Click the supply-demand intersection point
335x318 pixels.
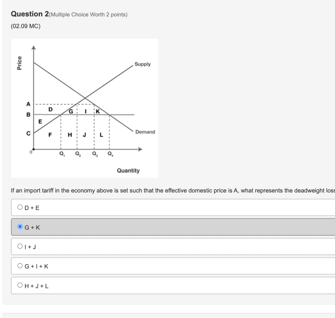pyautogui.click(x=85, y=98)
